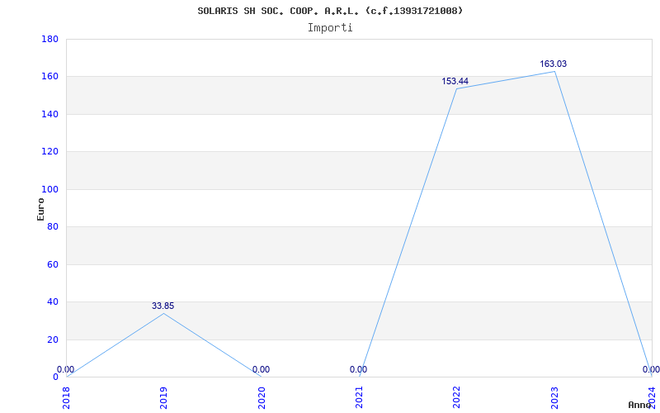This screenshot has height=413, width=660.
Task: Select the 153.44 data point label
Action: (455, 81)
